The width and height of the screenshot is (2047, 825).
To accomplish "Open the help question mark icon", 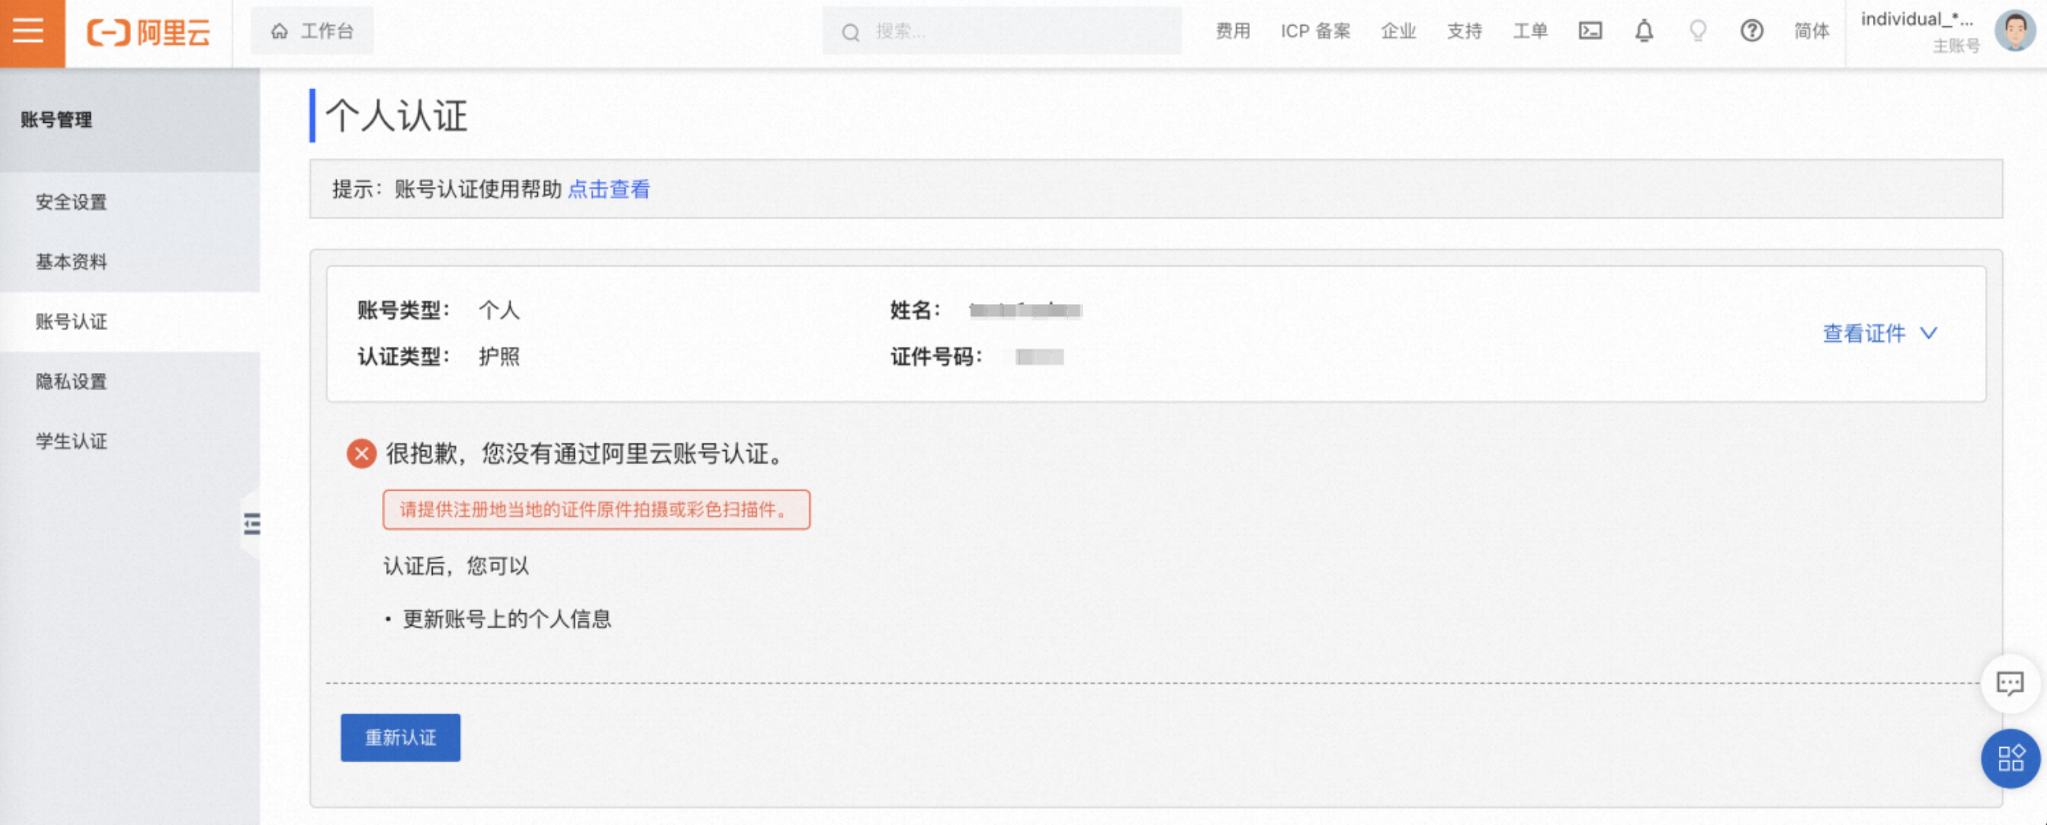I will tap(1751, 30).
